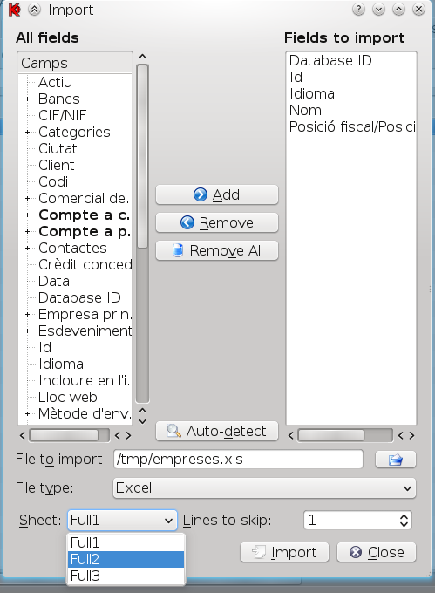The image size is (435, 593).
Task: Click the Close button
Action: [377, 553]
